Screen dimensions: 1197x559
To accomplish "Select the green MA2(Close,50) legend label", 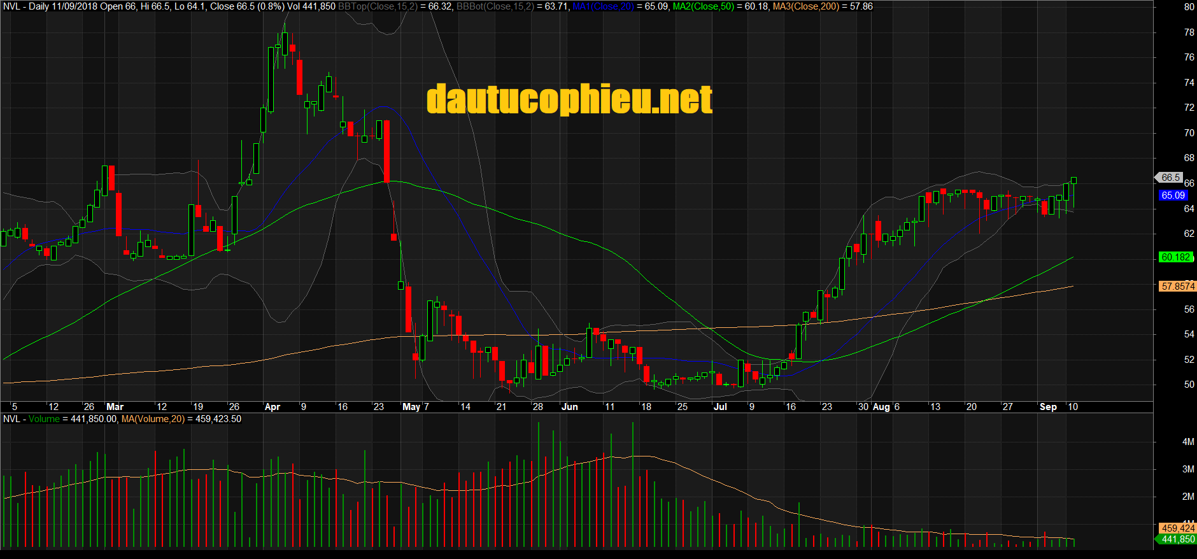I will pos(703,6).
